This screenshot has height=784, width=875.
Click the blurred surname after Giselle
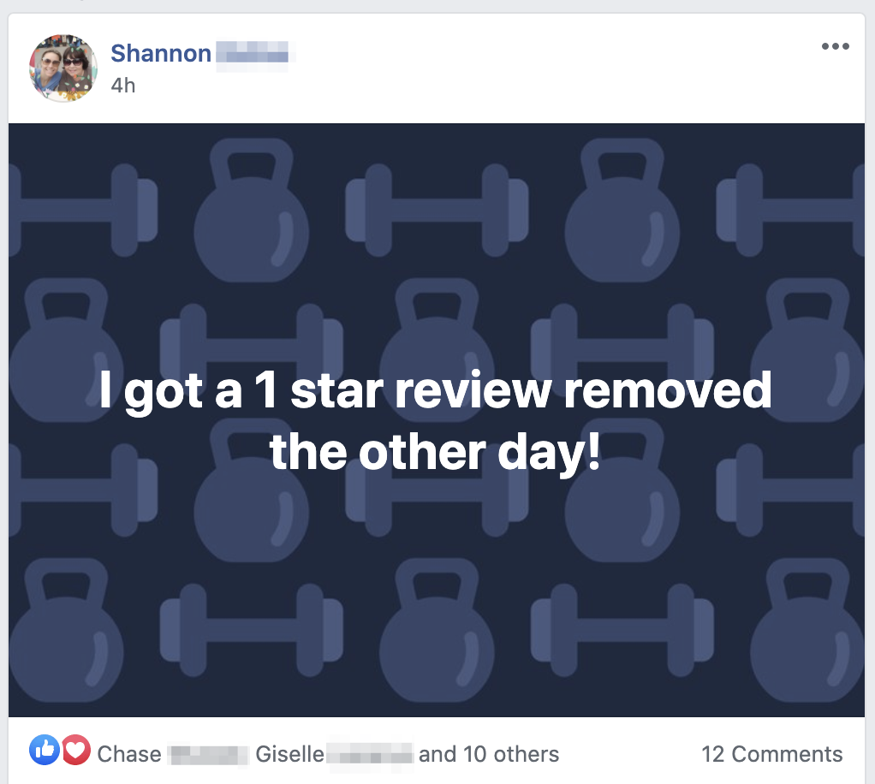[370, 755]
